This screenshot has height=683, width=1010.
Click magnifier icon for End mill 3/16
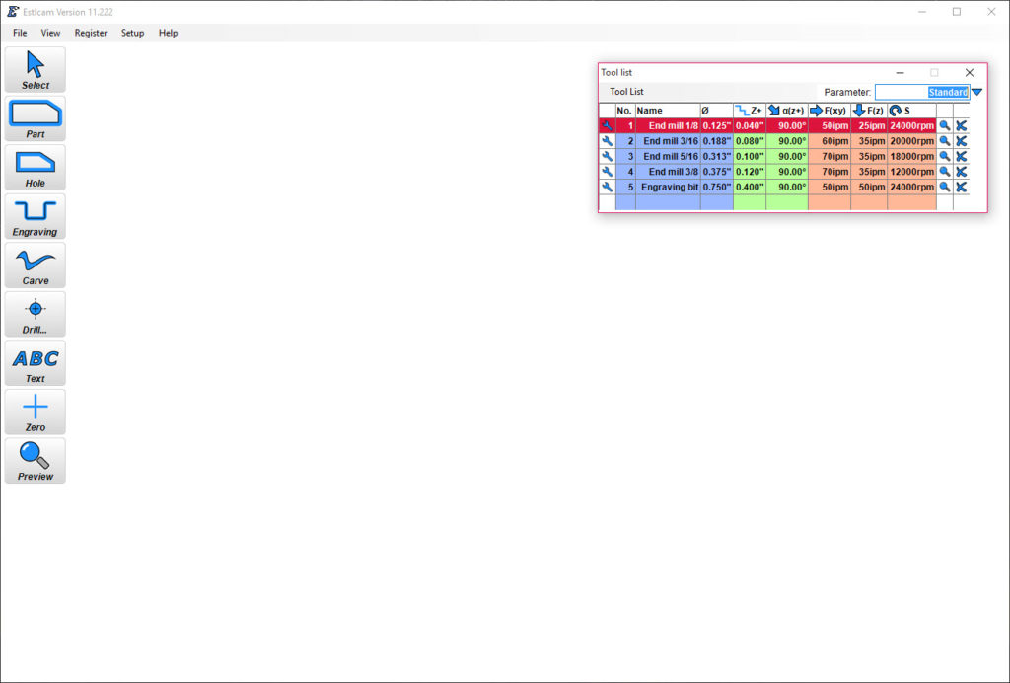[944, 141]
